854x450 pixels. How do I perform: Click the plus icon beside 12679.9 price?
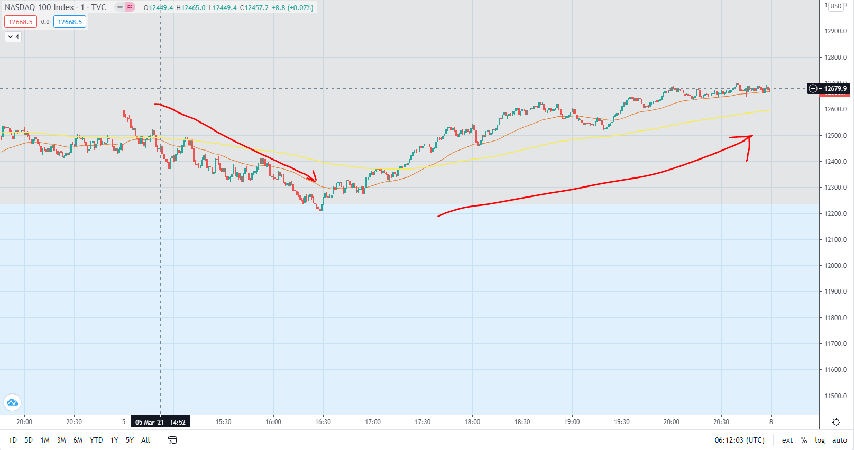pos(813,89)
